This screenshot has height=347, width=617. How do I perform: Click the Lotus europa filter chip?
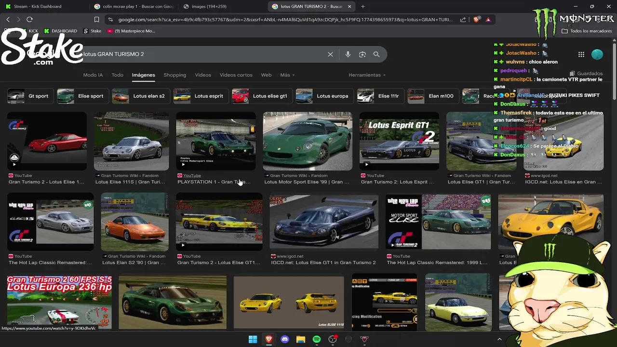point(324,96)
